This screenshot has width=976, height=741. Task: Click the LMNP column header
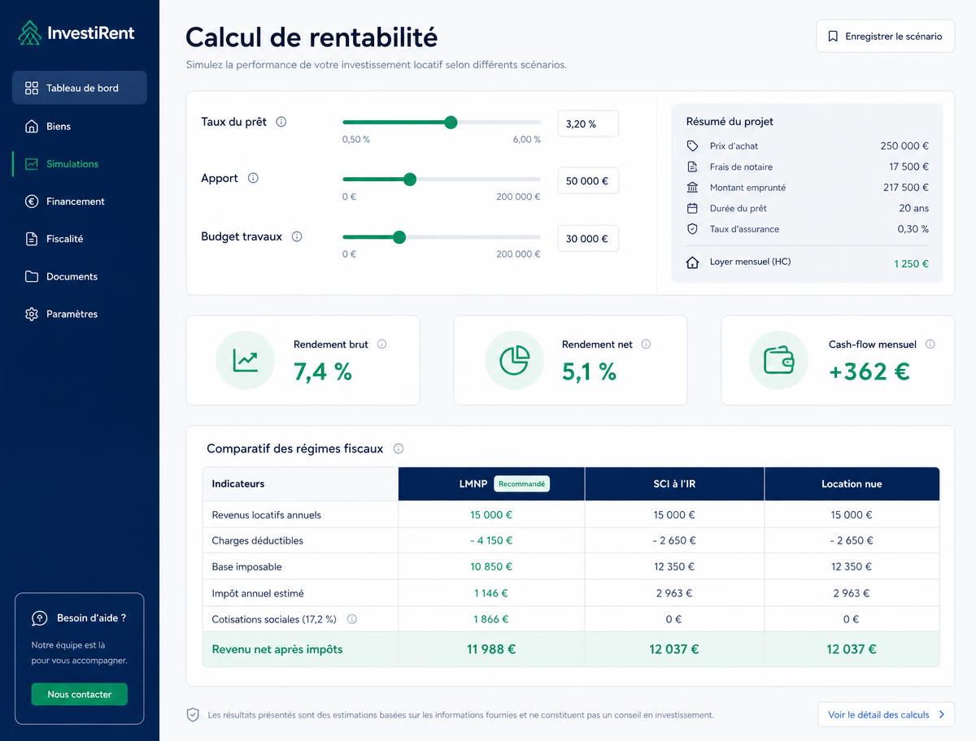491,483
